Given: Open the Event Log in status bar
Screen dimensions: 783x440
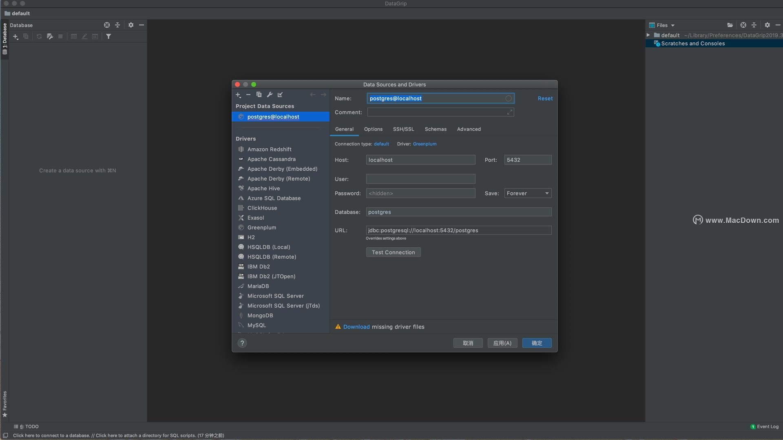Looking at the screenshot, I should [x=765, y=427].
